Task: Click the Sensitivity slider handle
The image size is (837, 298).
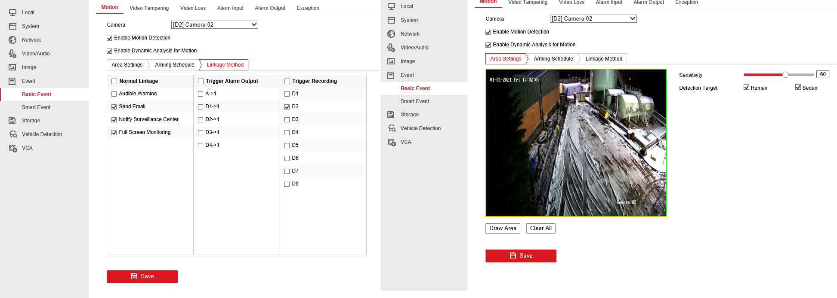Action: (x=785, y=75)
